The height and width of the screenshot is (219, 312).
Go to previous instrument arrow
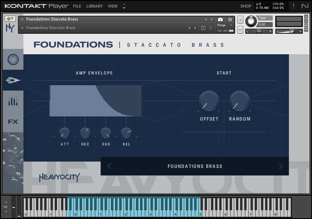[206, 19]
